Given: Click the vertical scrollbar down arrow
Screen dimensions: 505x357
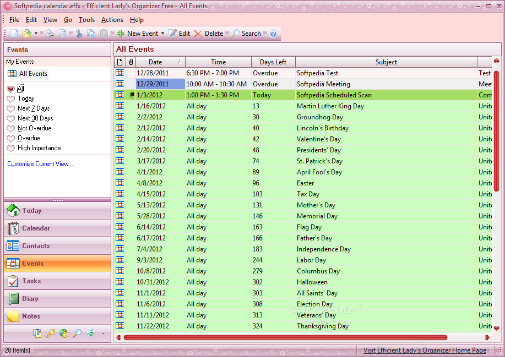Looking at the screenshot, I should pyautogui.click(x=496, y=328).
